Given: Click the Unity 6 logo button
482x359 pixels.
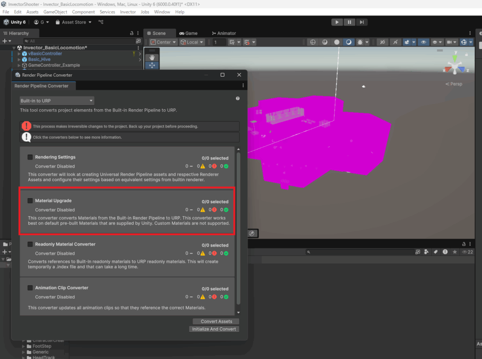Looking at the screenshot, I should (15, 22).
